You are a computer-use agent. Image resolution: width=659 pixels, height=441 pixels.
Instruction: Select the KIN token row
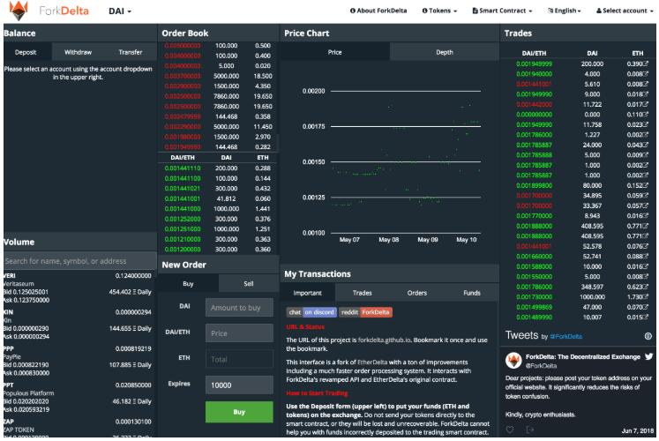click(79, 325)
